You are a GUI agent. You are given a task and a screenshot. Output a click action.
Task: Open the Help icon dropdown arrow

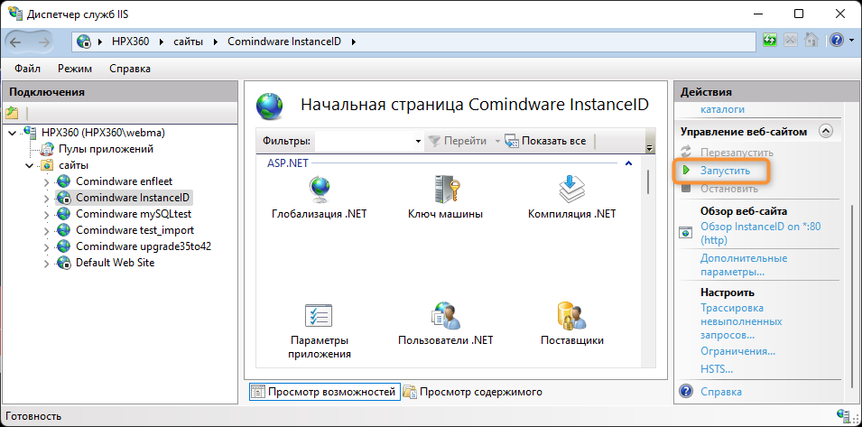pyautogui.click(x=850, y=41)
